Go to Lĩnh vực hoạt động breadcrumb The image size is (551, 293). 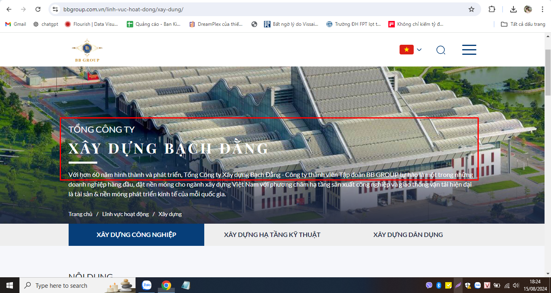click(126, 214)
